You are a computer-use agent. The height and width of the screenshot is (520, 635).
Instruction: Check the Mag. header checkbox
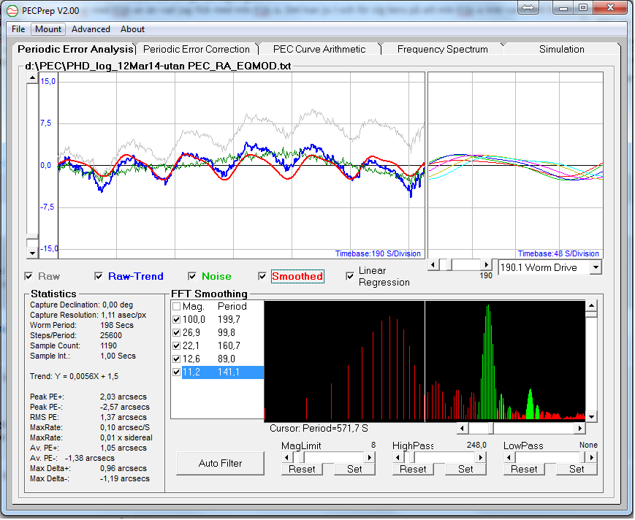(177, 306)
